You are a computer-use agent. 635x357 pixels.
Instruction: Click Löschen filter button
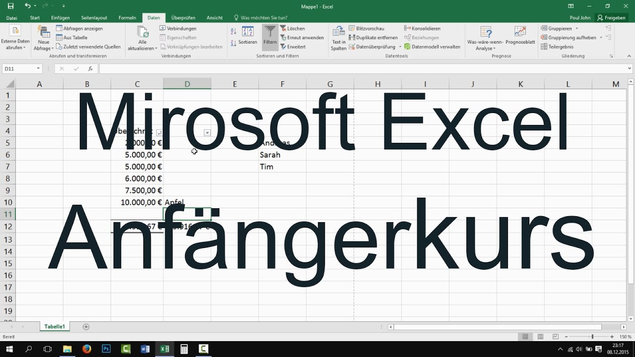coord(293,28)
